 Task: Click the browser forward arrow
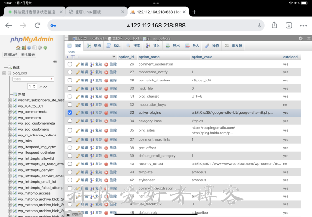23,25
